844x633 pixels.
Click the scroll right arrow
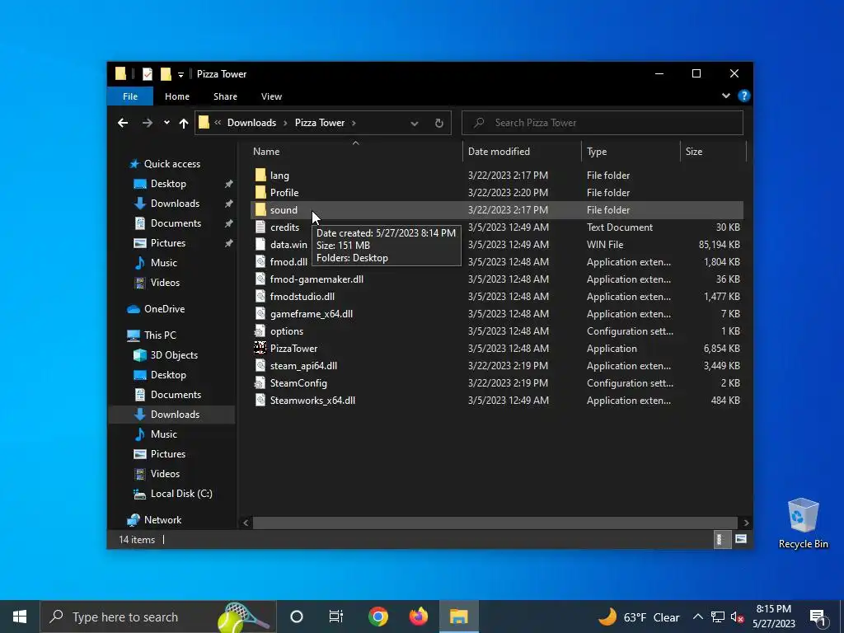(x=746, y=523)
